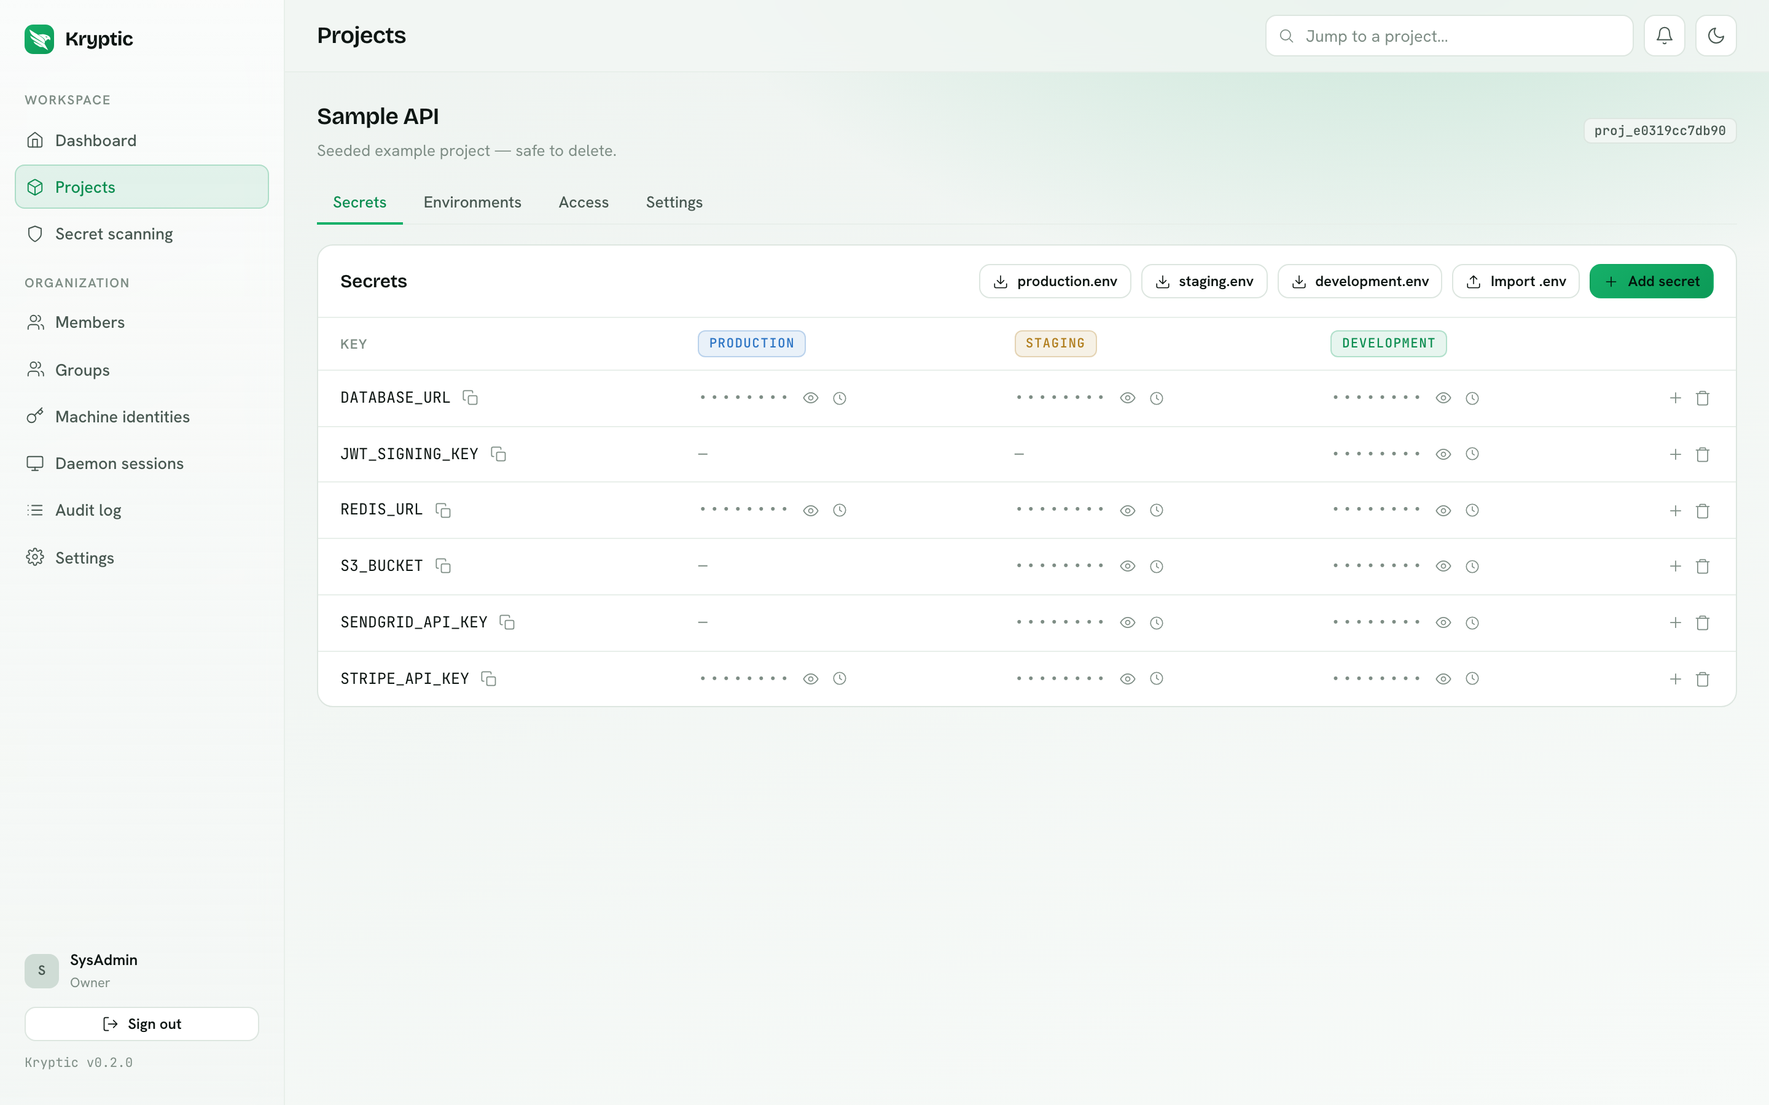1769x1105 pixels.
Task: Click the Add secret button
Action: coord(1651,281)
